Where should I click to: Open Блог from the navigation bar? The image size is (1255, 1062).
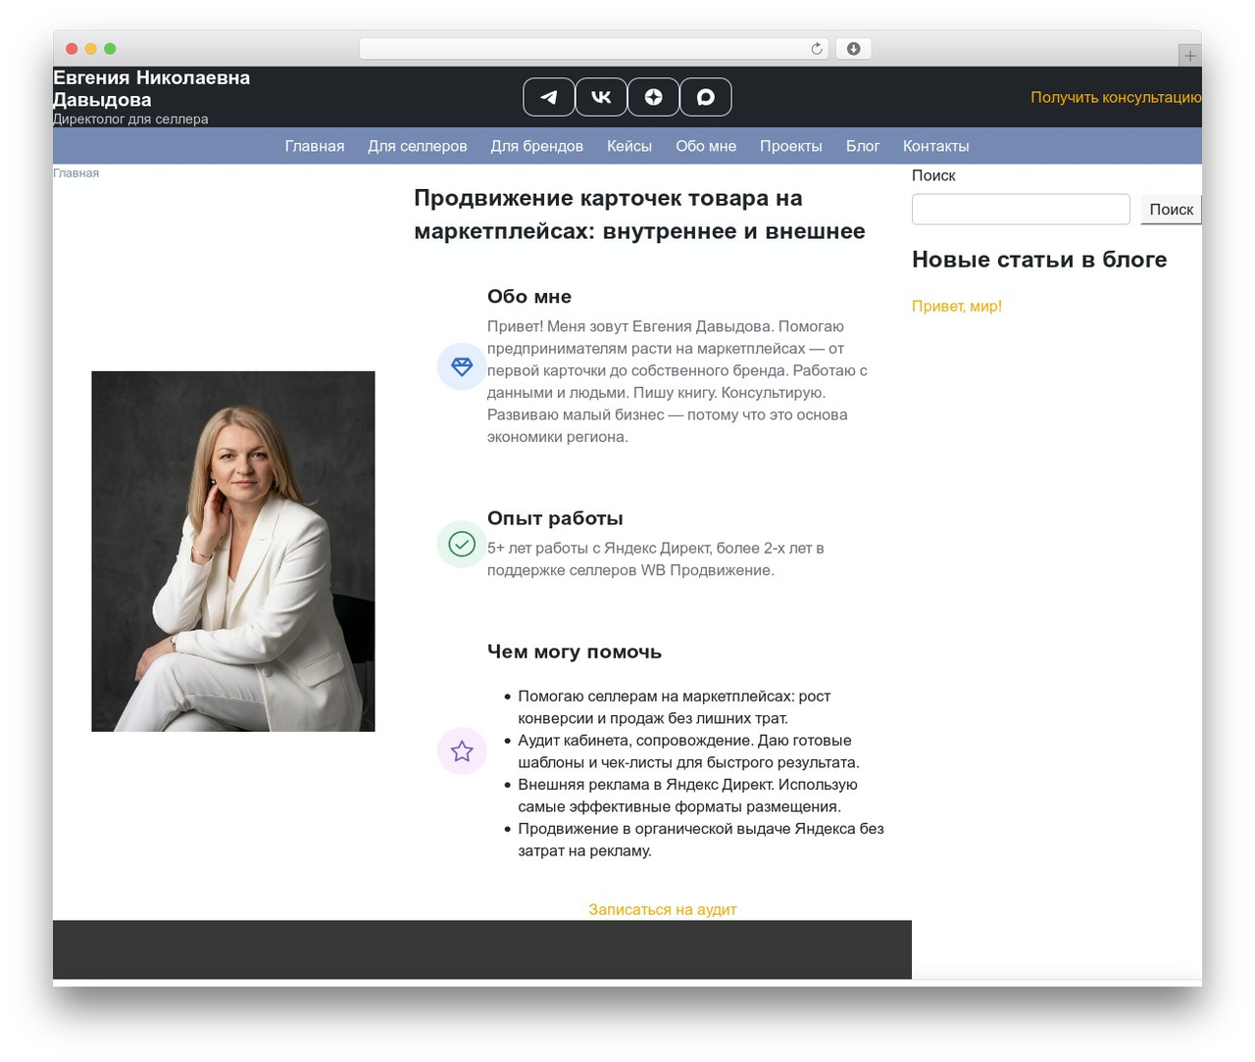pyautogui.click(x=863, y=146)
